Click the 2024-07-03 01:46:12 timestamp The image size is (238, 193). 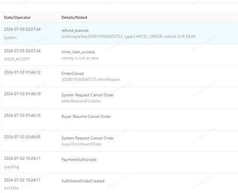22,72
